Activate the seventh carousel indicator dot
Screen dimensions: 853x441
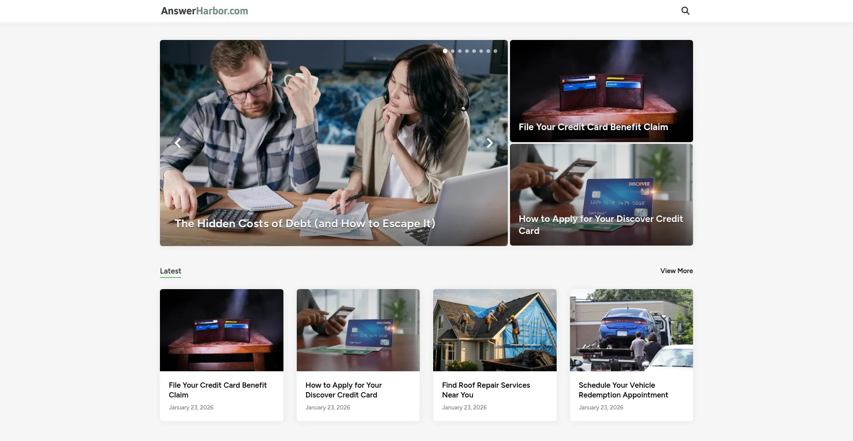(488, 51)
